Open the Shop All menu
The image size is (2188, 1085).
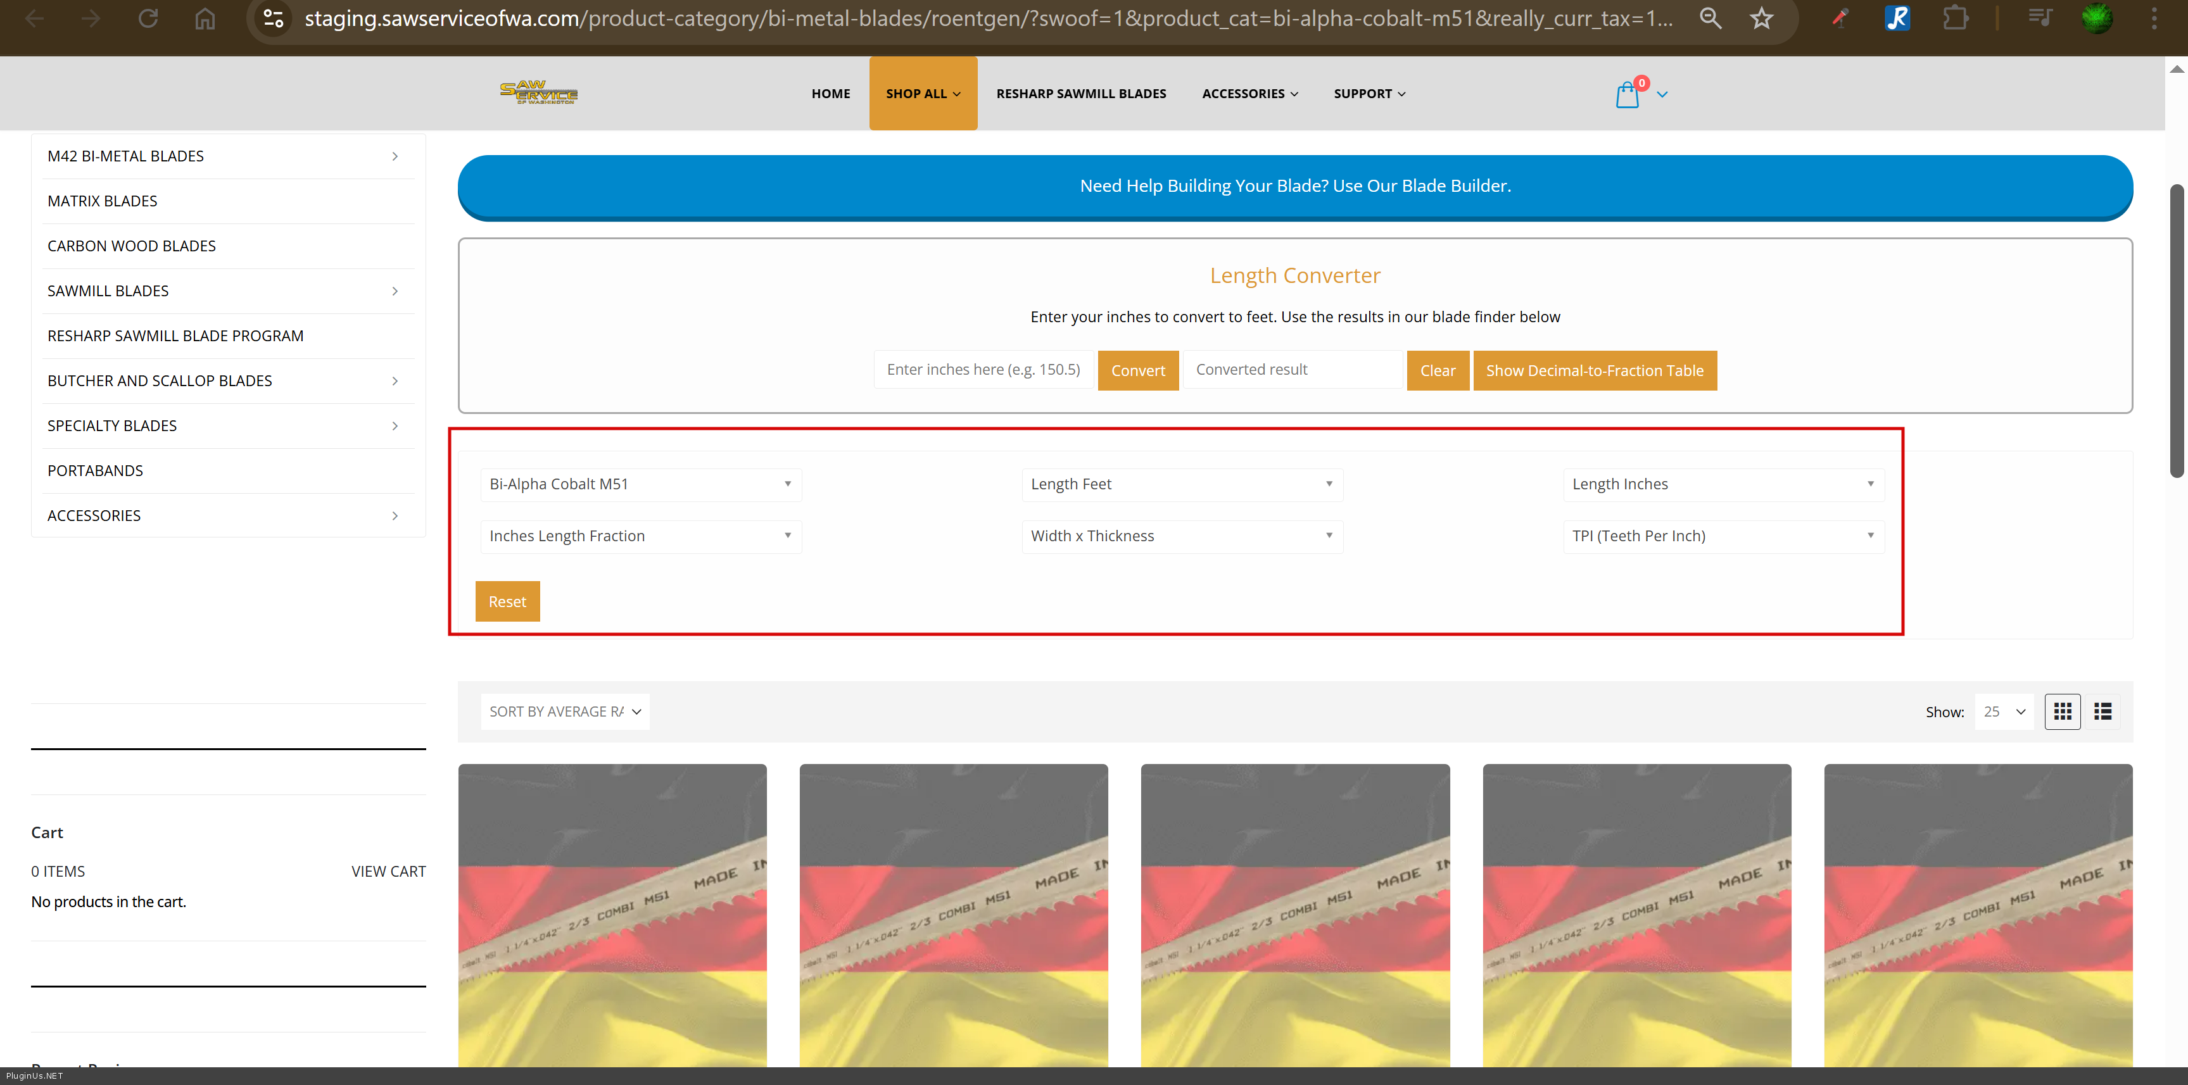(x=923, y=94)
